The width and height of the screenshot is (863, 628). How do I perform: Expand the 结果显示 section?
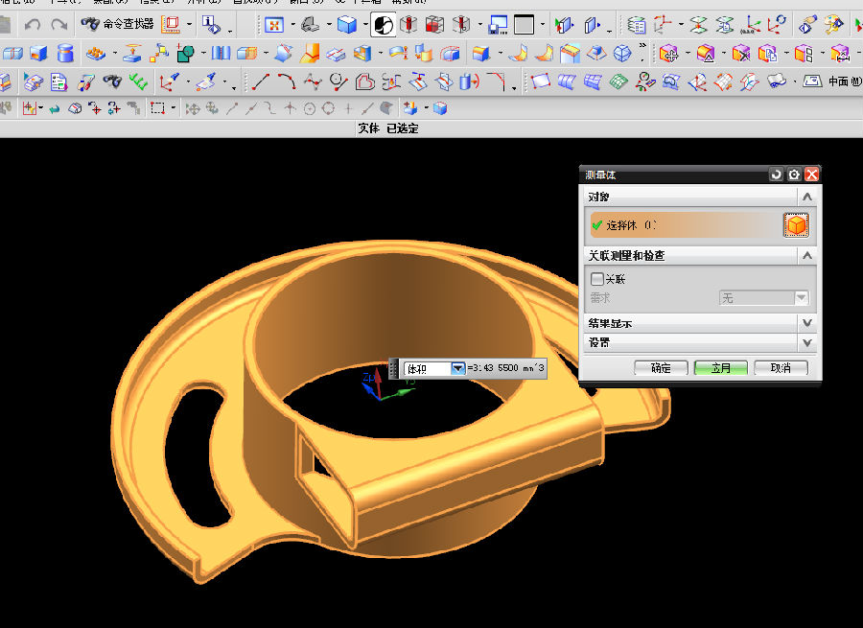pyautogui.click(x=806, y=323)
